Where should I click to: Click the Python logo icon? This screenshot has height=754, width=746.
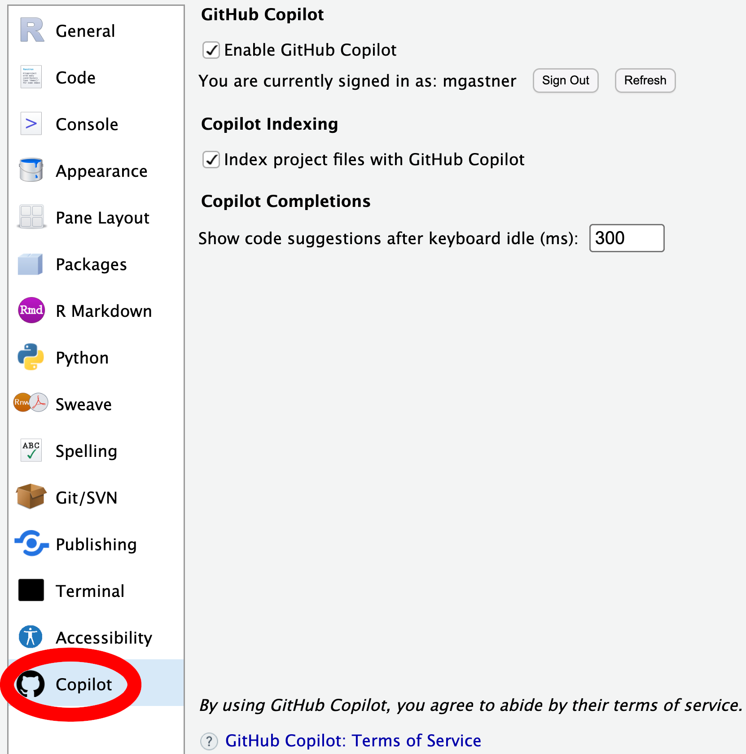pyautogui.click(x=31, y=357)
